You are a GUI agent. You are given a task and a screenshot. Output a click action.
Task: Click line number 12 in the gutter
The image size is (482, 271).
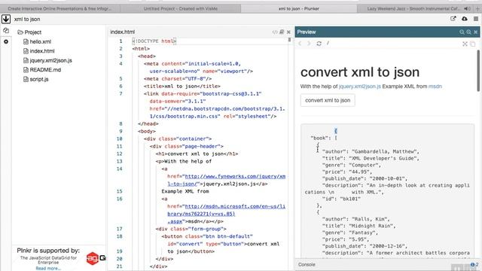(x=120, y=154)
